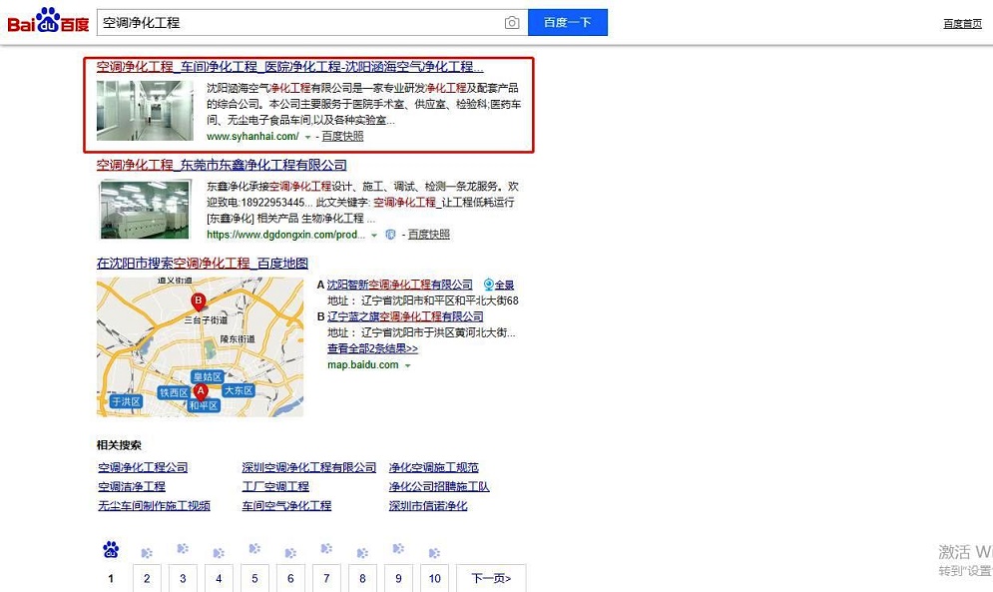The image size is (993, 592).
Task: Go to results page 8
Action: (362, 578)
